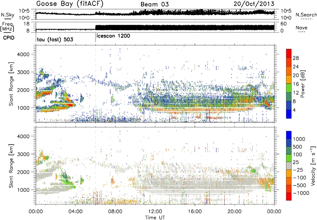The height and width of the screenshot is (220, 317).
Task: Select the "CPID" row label
Action: [9, 38]
